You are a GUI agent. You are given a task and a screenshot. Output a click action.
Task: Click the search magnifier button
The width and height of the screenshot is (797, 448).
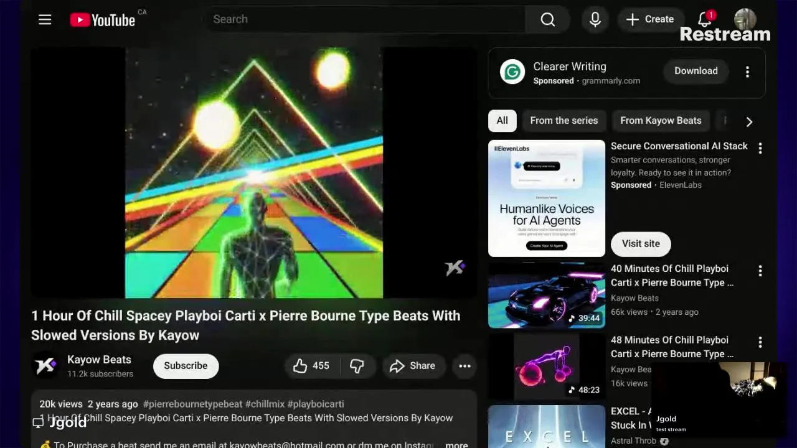pyautogui.click(x=548, y=19)
